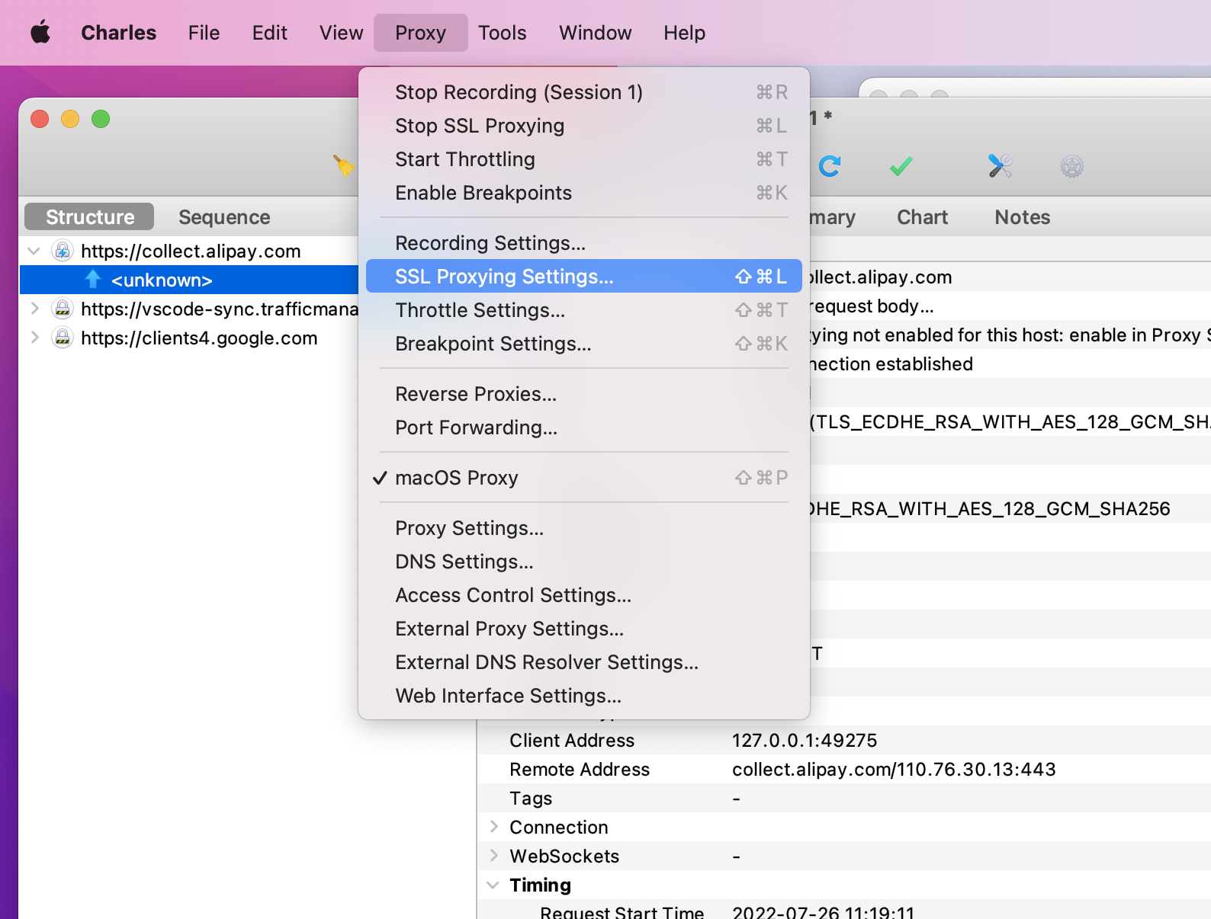Expand the WebSockets details row
This screenshot has height=919, width=1211.
tap(493, 856)
